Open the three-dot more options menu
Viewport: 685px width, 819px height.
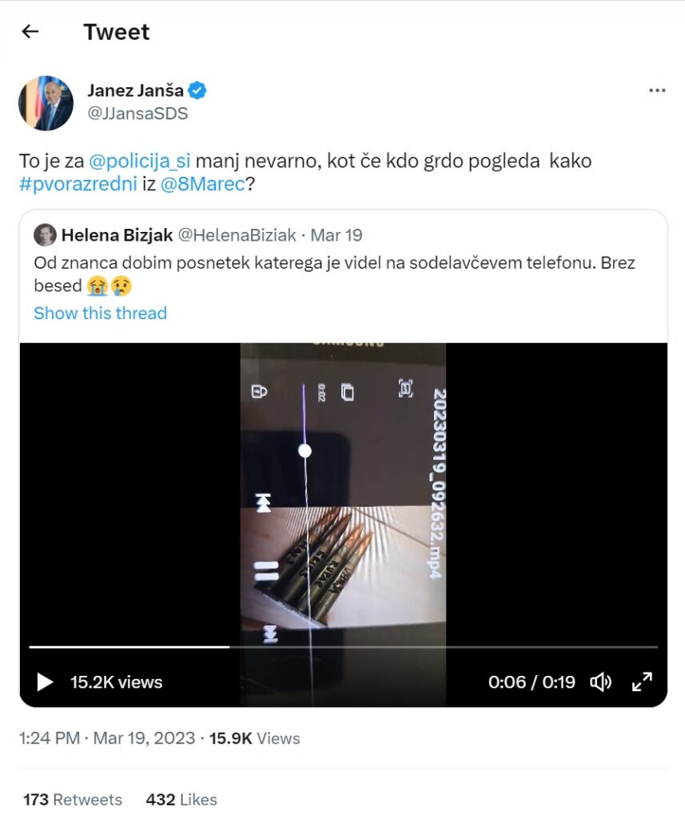click(x=657, y=91)
